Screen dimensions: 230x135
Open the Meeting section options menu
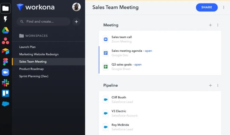click(218, 25)
